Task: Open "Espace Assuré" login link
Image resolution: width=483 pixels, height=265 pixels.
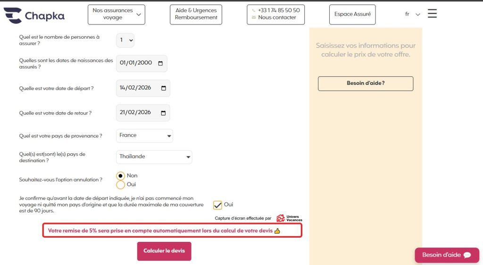Action: click(352, 14)
